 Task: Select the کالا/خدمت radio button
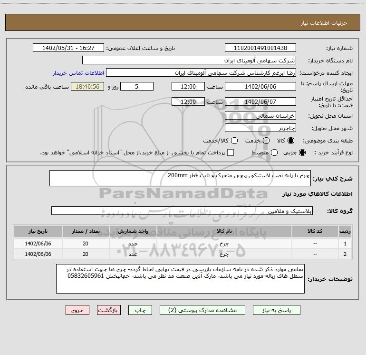(x=234, y=141)
